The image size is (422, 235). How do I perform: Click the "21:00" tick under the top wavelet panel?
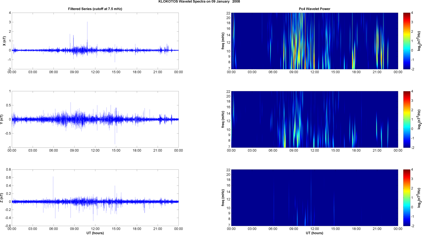click(x=377, y=72)
